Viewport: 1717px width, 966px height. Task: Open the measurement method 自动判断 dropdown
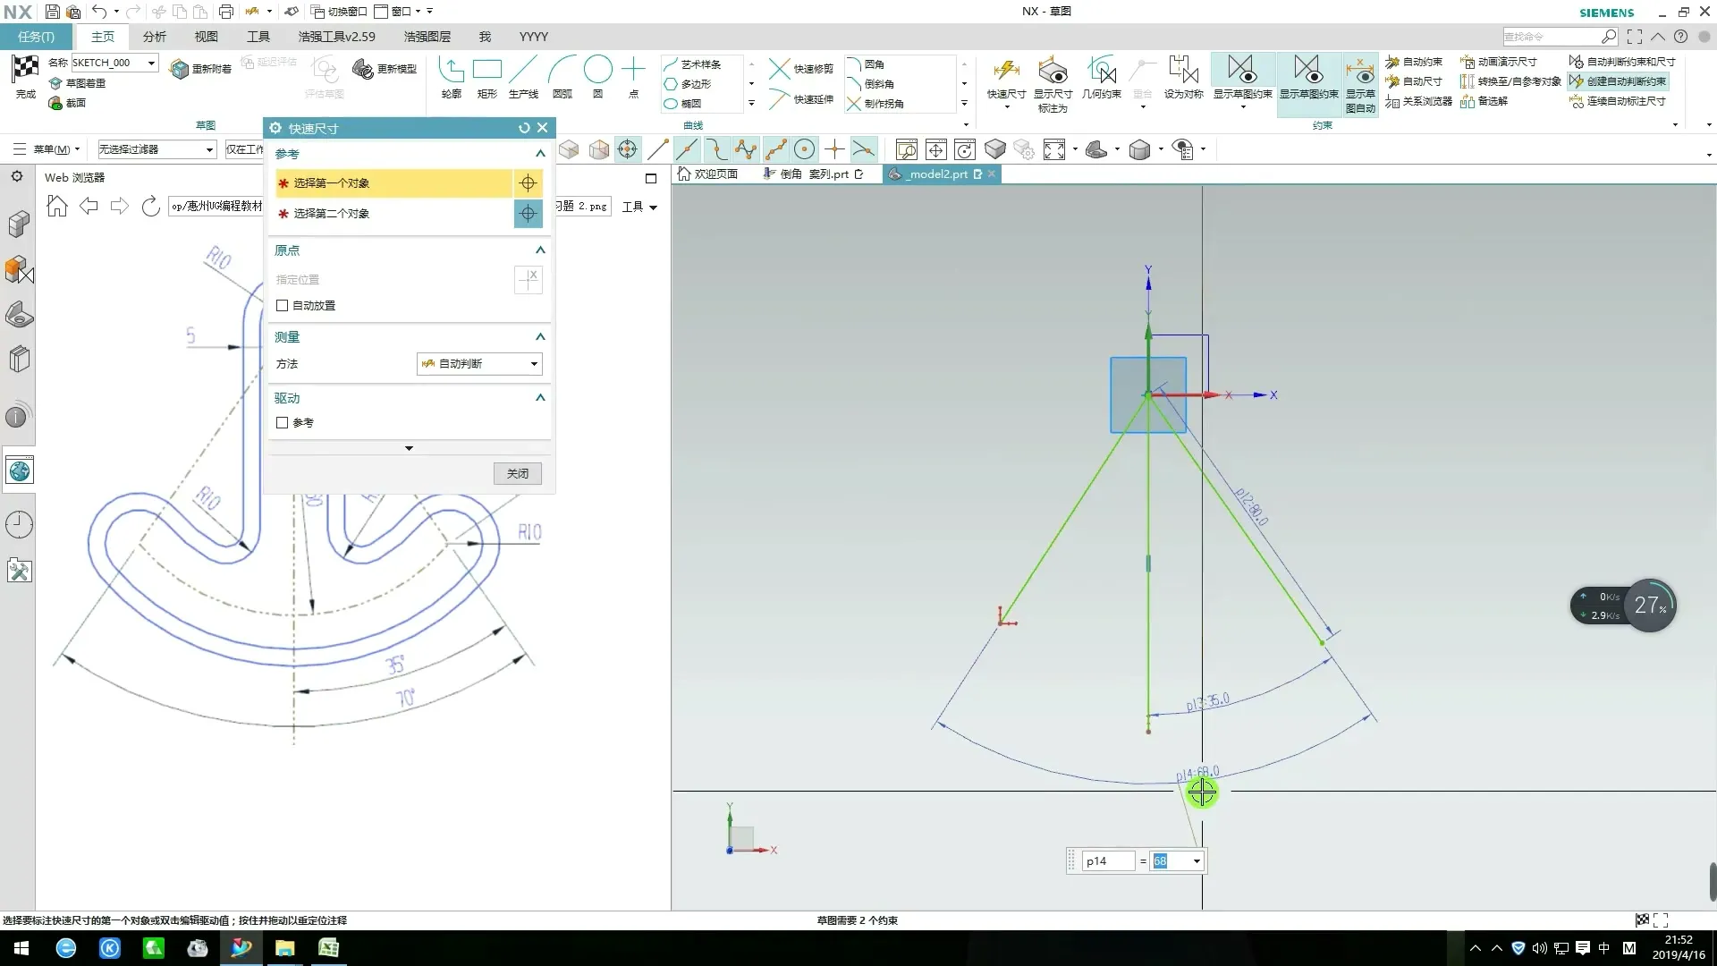pyautogui.click(x=479, y=364)
